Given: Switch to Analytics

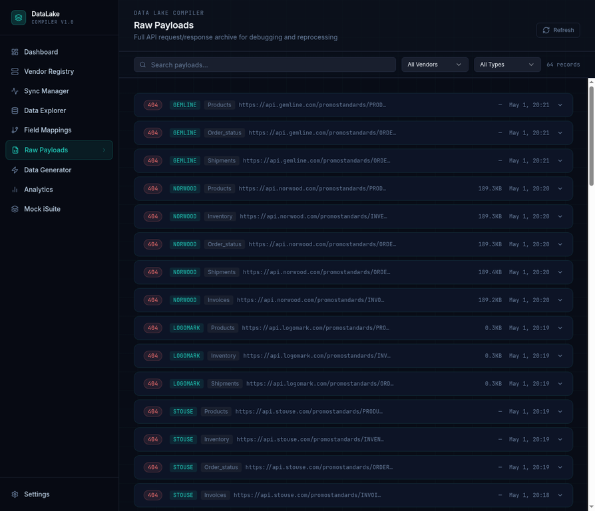Looking at the screenshot, I should (x=59, y=190).
